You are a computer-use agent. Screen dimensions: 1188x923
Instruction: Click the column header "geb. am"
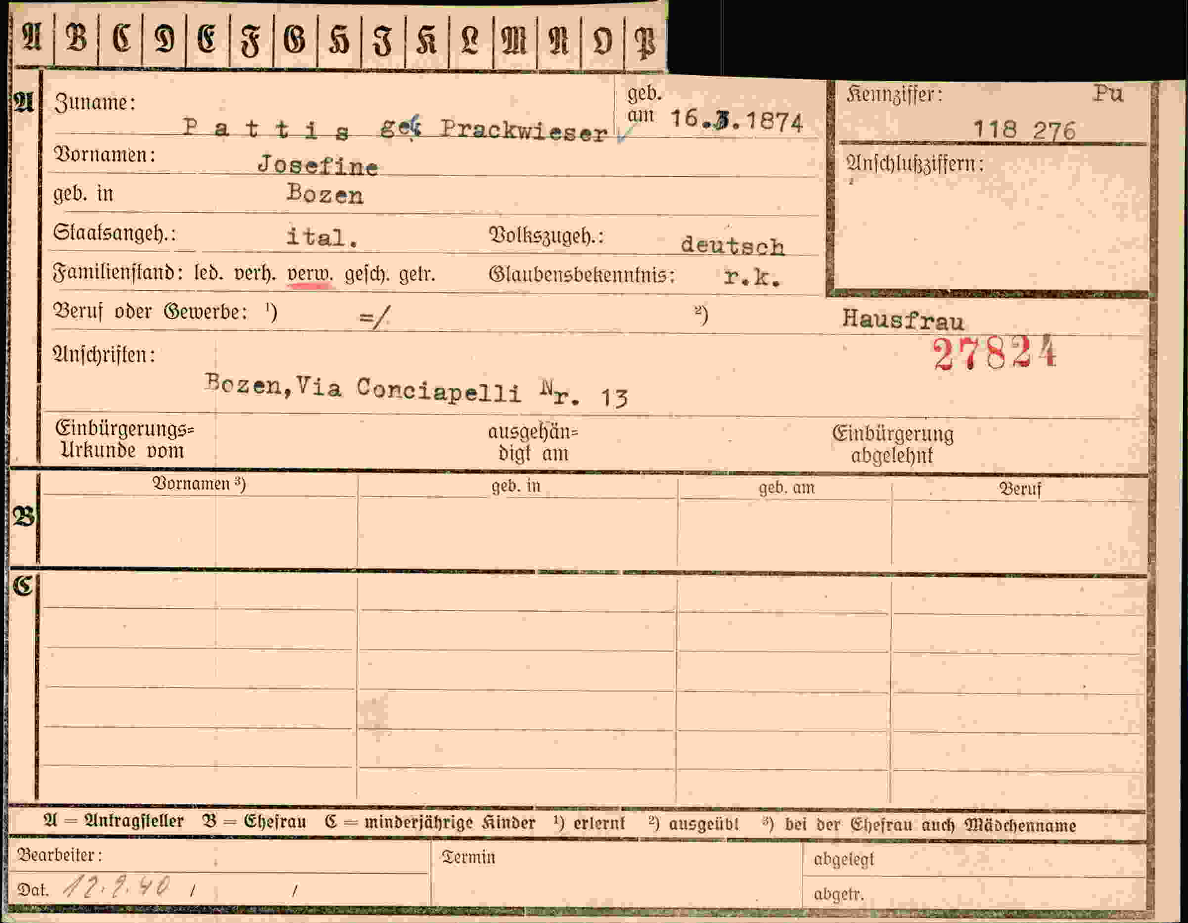(x=786, y=487)
